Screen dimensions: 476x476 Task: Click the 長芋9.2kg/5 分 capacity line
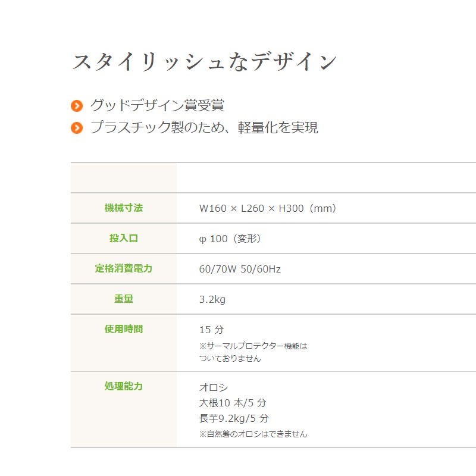pos(234,419)
